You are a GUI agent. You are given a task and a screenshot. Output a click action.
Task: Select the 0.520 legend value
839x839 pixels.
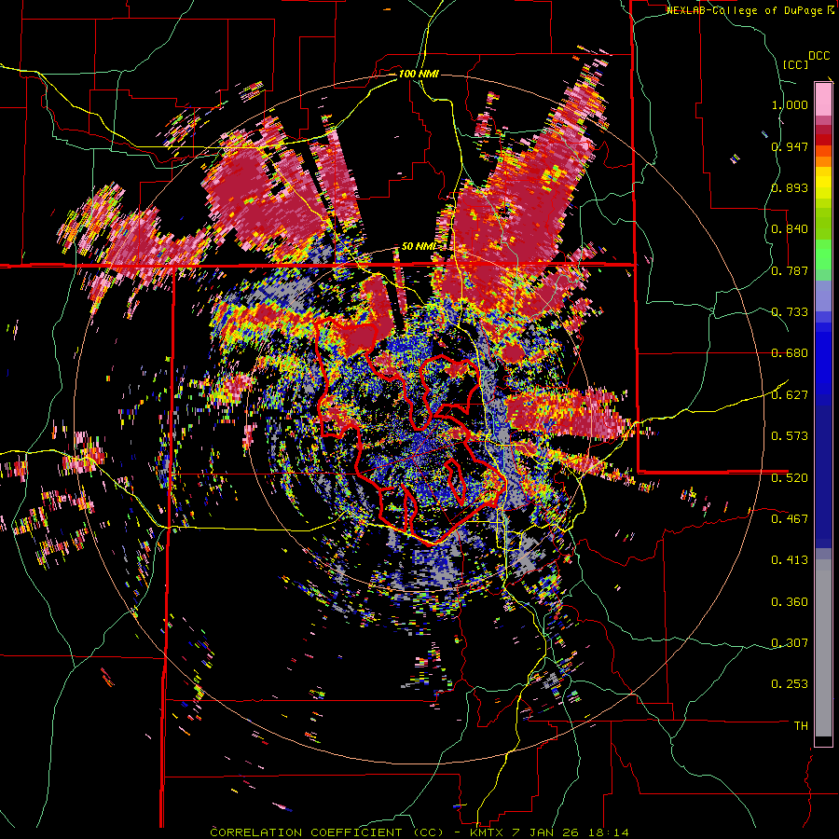[790, 477]
